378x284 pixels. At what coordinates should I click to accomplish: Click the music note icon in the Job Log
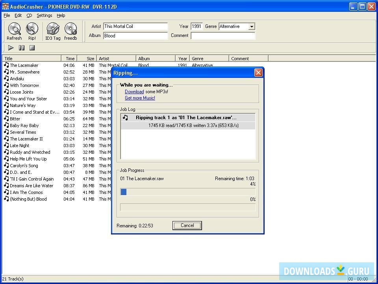[x=125, y=117]
